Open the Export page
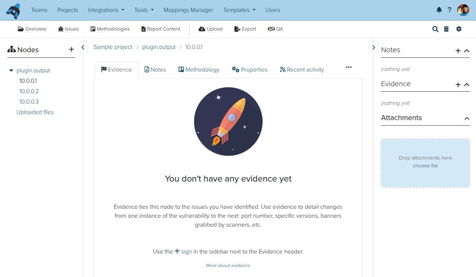Image resolution: width=476 pixels, height=277 pixels. pyautogui.click(x=245, y=29)
